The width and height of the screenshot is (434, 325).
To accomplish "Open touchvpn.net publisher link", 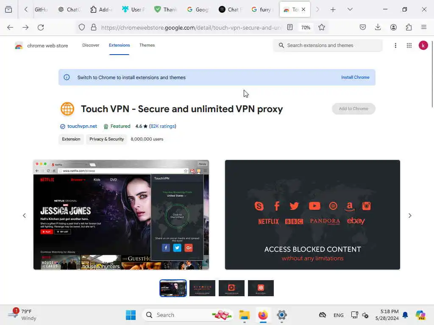I will click(82, 126).
